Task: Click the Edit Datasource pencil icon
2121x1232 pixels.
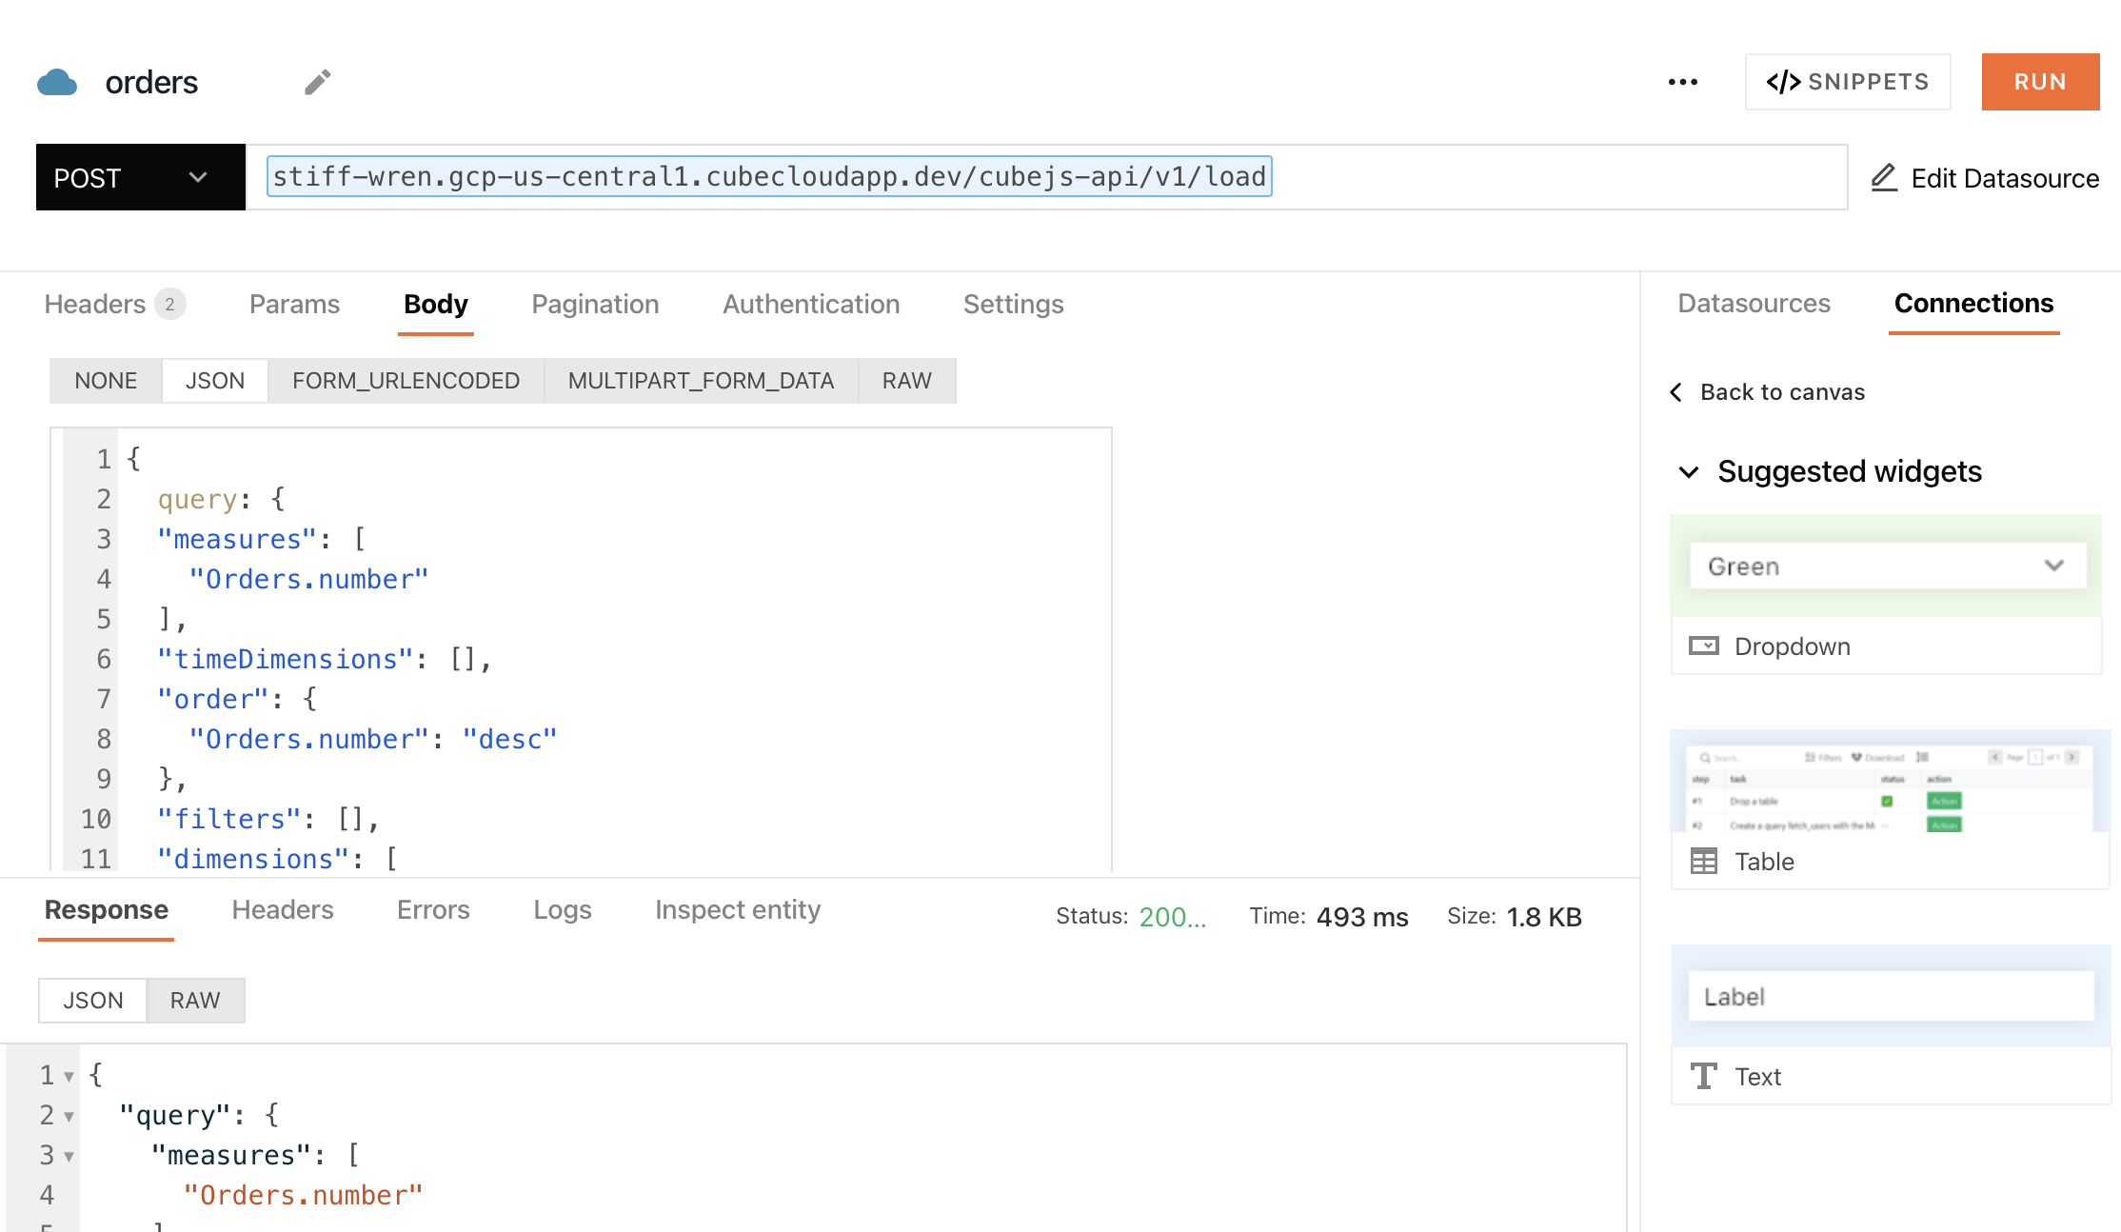Action: (1884, 178)
